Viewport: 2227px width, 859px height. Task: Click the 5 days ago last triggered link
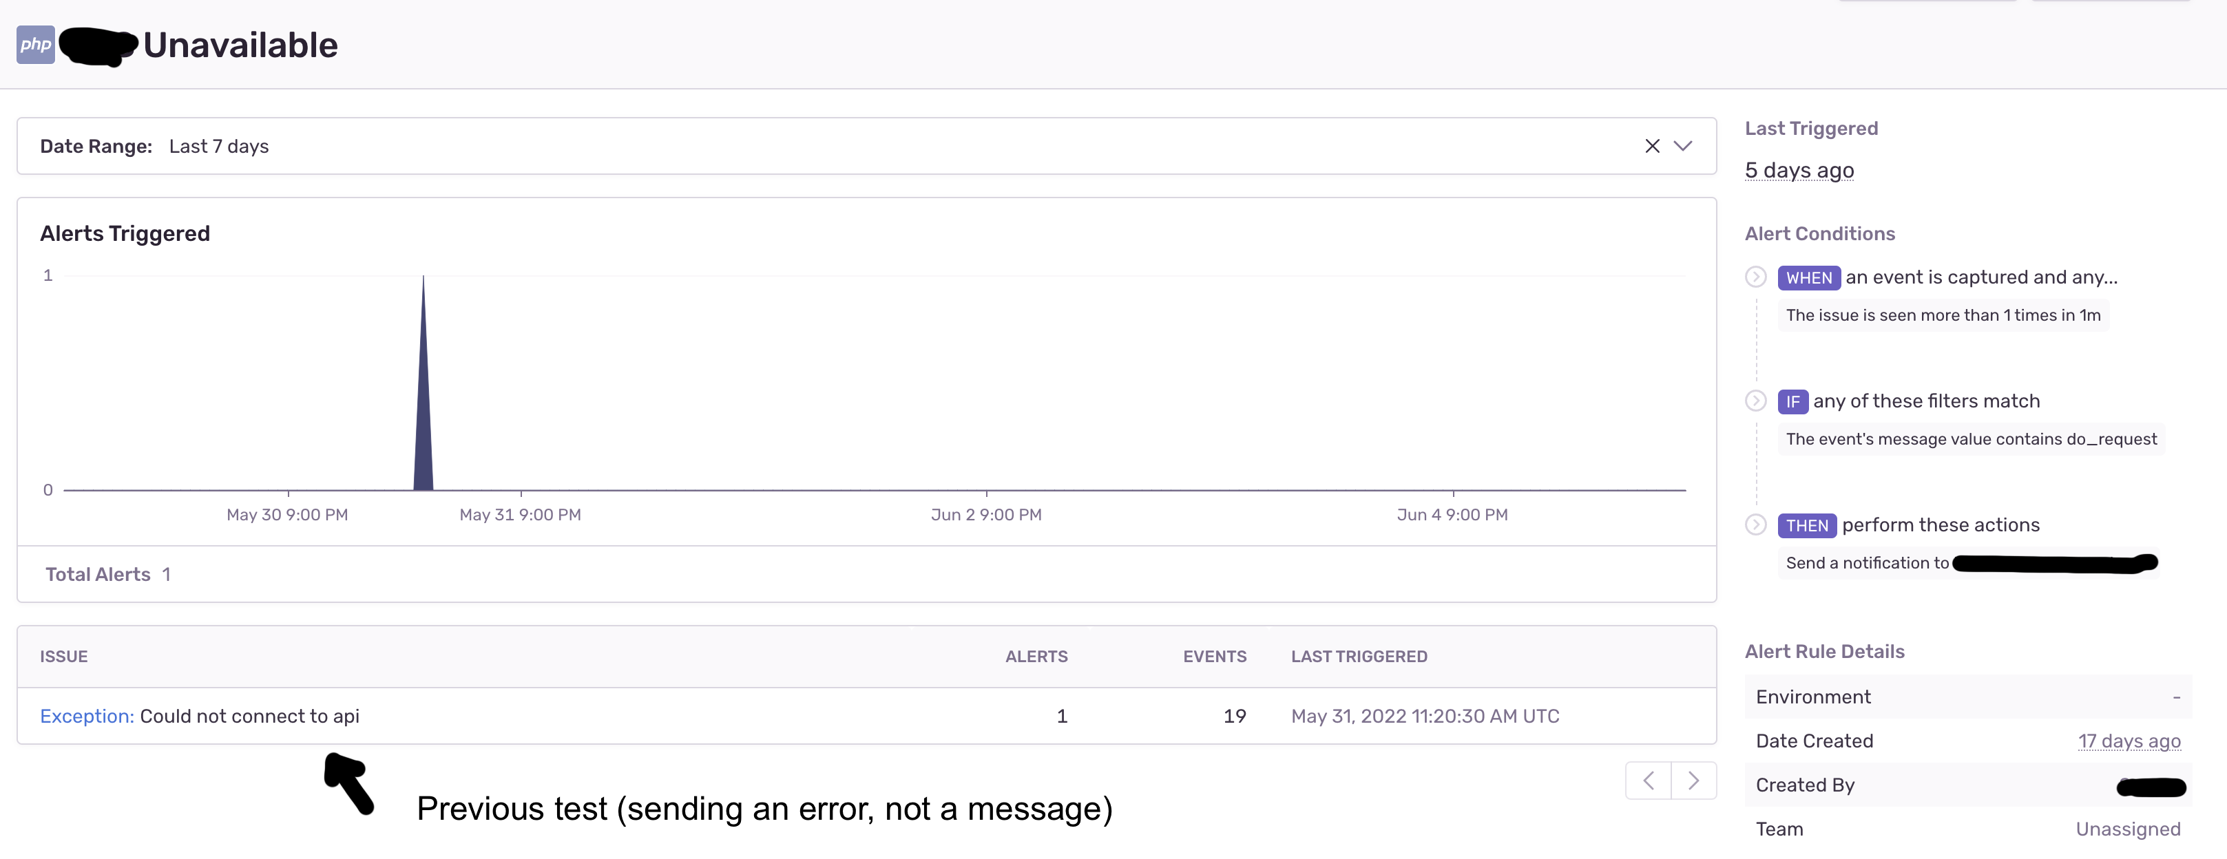[1799, 170]
